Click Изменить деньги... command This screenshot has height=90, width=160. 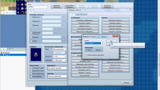point(115,20)
